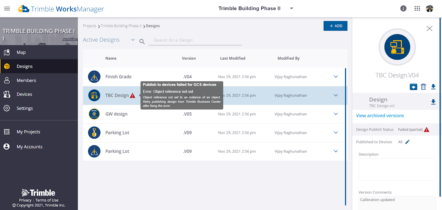
Task: Click the search magnifier icon
Action: 142,42
